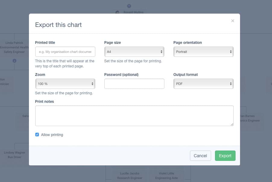
Task: Uncheck the Allow printing checkbox
Action: (x=37, y=135)
